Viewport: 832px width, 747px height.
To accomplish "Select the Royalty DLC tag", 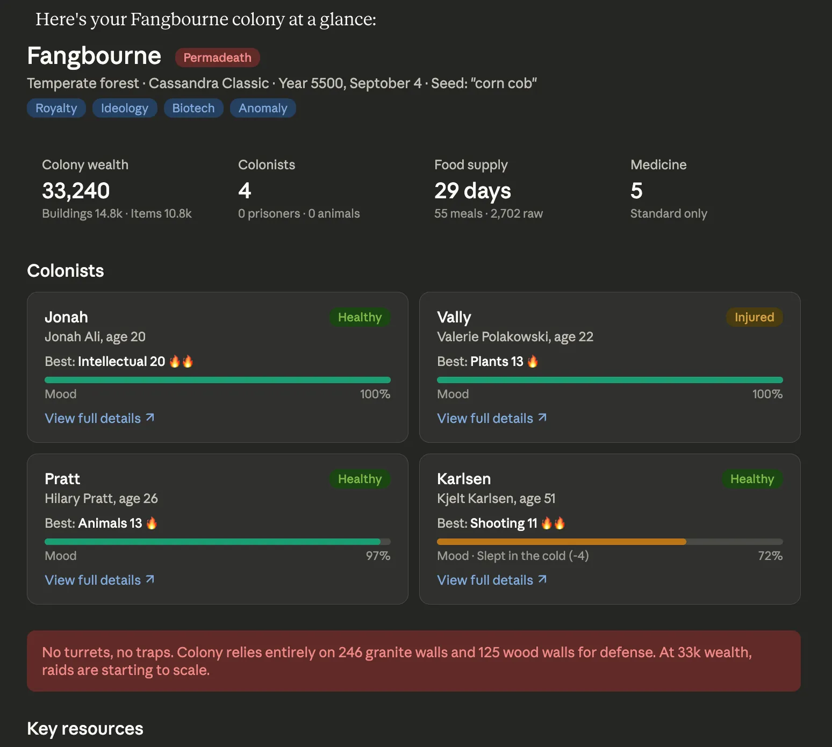I will [56, 108].
